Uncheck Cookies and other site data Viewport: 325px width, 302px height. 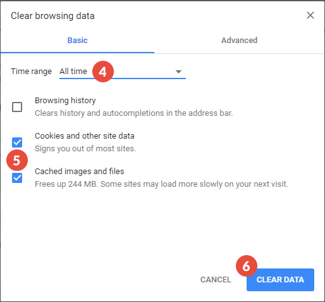pos(17,142)
